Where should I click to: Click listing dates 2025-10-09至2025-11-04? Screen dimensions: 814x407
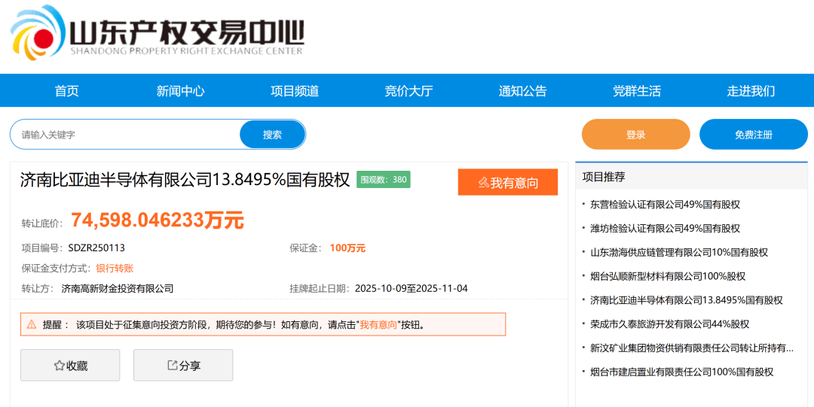click(x=412, y=288)
